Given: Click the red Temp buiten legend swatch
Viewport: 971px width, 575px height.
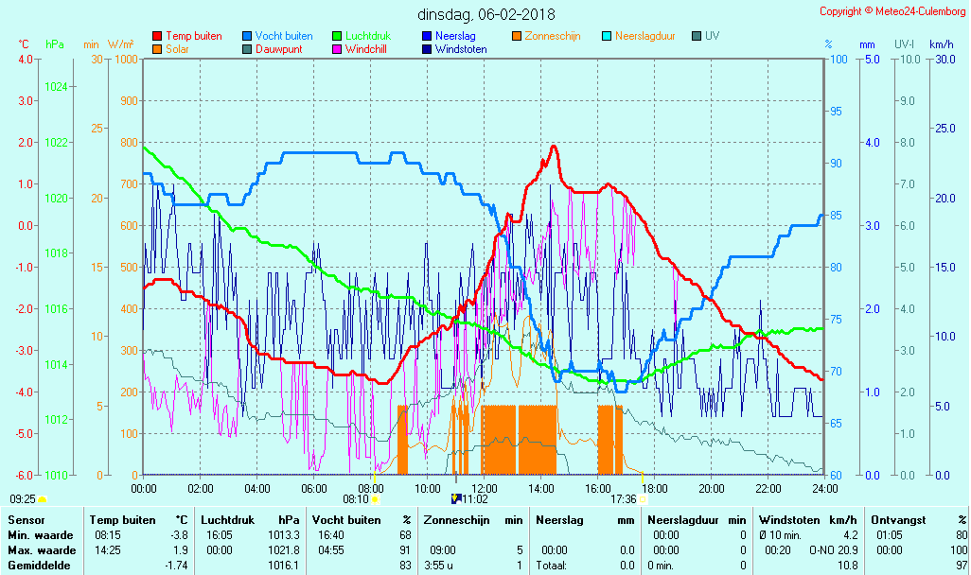Looking at the screenshot, I should click(x=157, y=36).
